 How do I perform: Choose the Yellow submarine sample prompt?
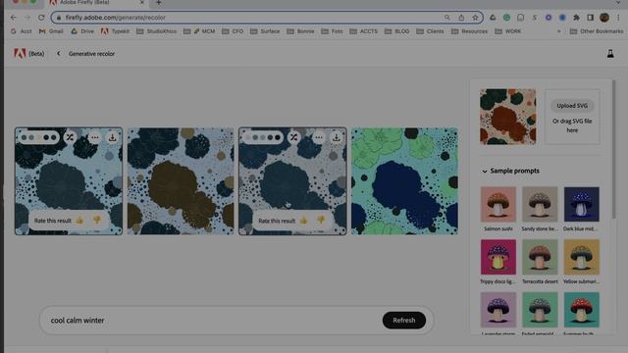(582, 262)
